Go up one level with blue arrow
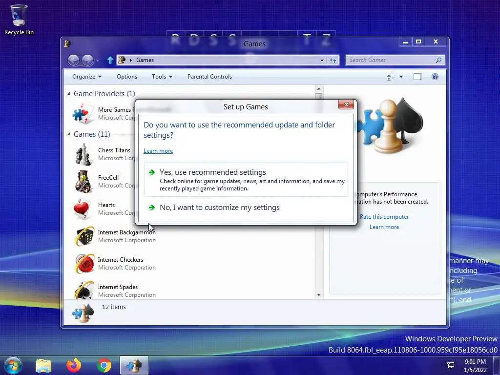The image size is (500, 375). click(110, 60)
